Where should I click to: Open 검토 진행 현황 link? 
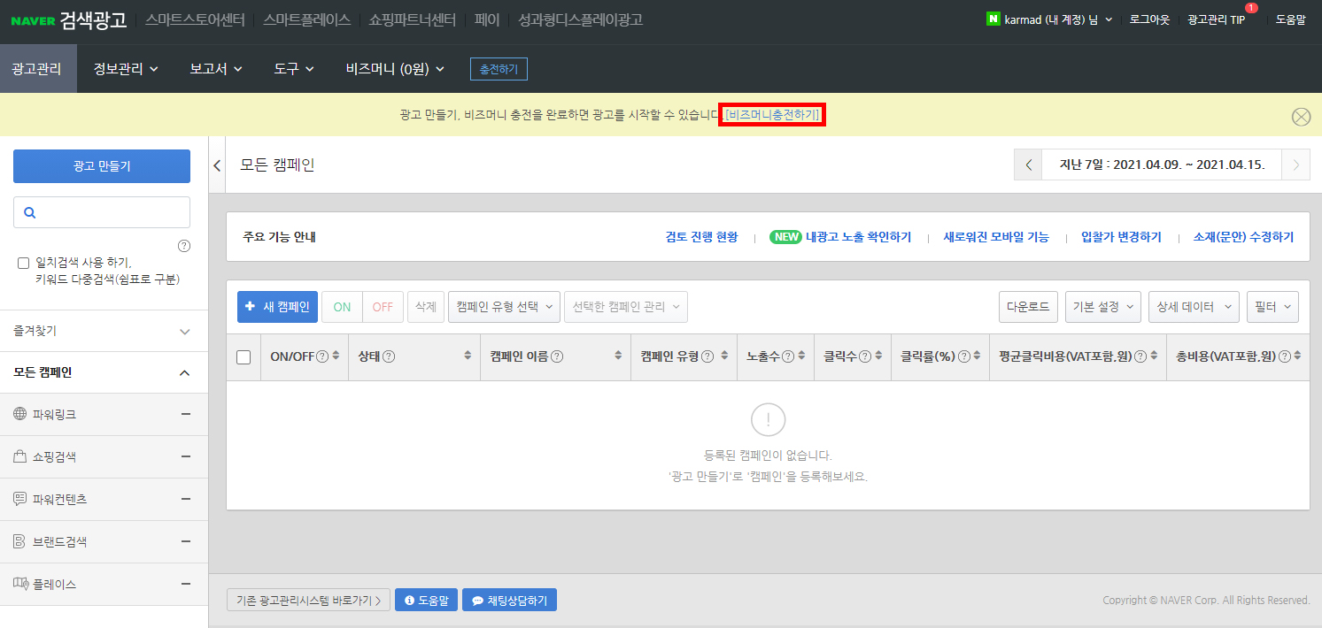tap(701, 237)
